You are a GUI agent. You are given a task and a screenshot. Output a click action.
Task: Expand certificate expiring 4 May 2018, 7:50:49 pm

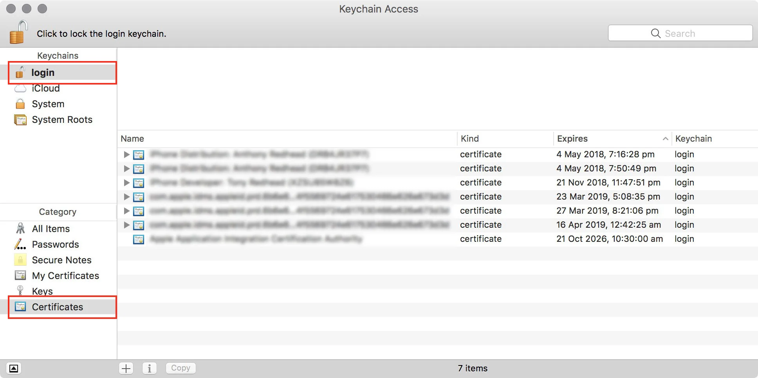[x=126, y=169]
